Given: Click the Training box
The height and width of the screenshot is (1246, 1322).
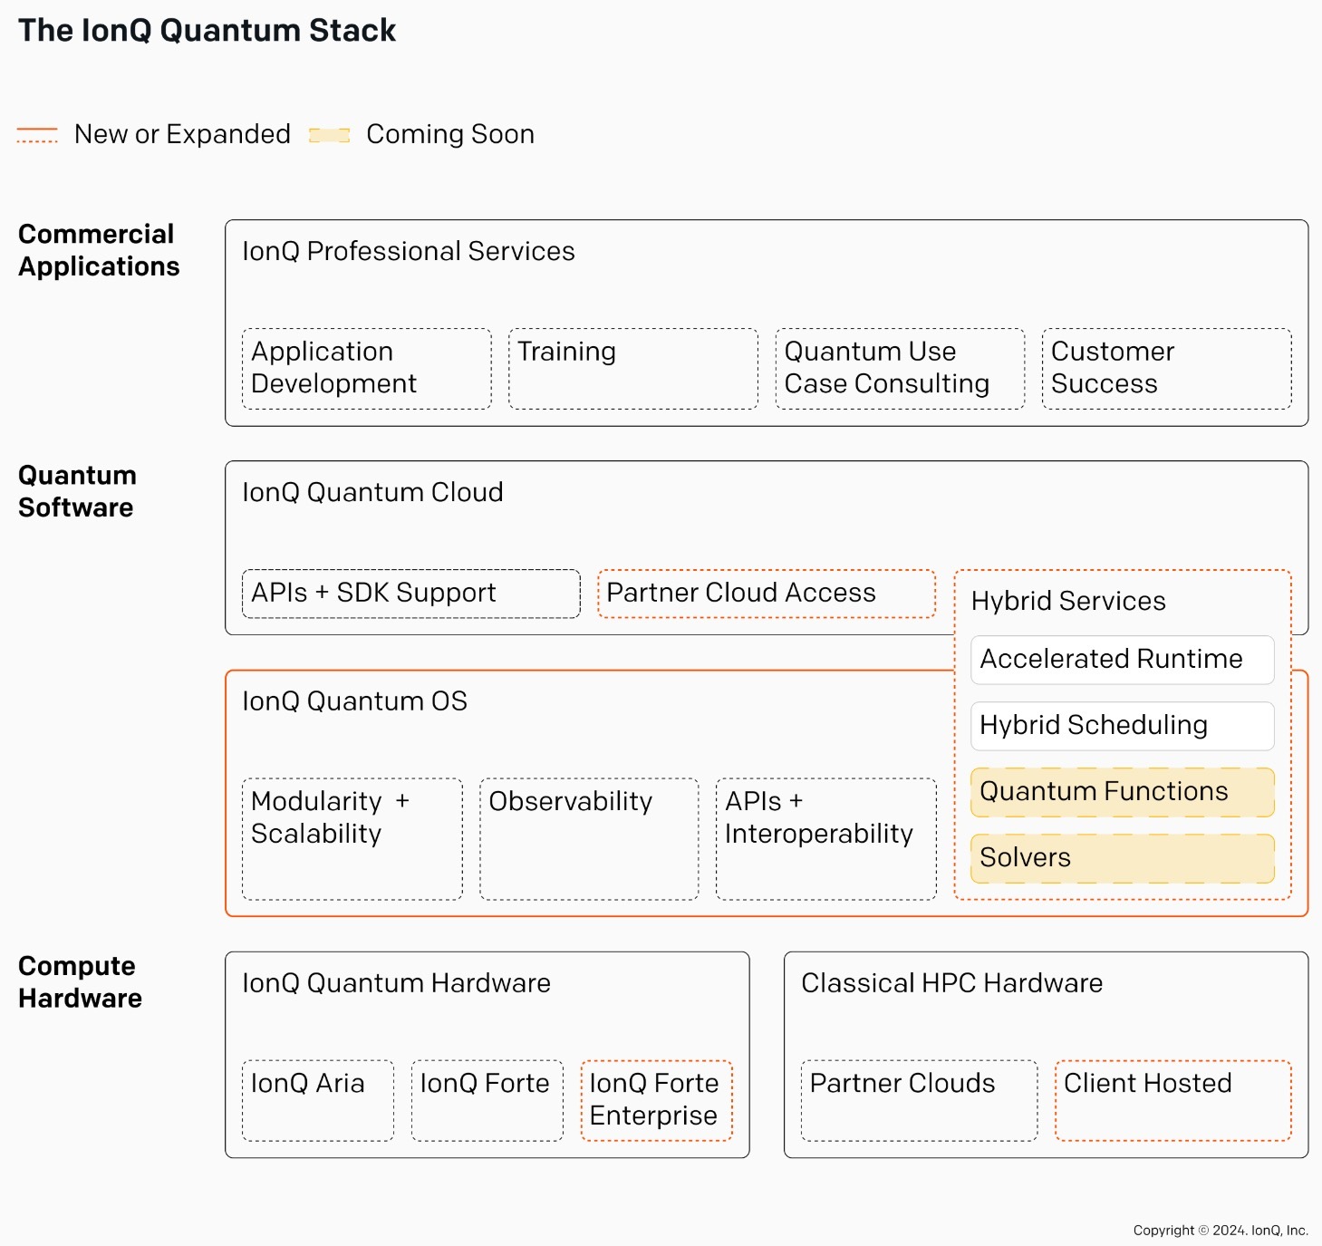Looking at the screenshot, I should pyautogui.click(x=633, y=369).
